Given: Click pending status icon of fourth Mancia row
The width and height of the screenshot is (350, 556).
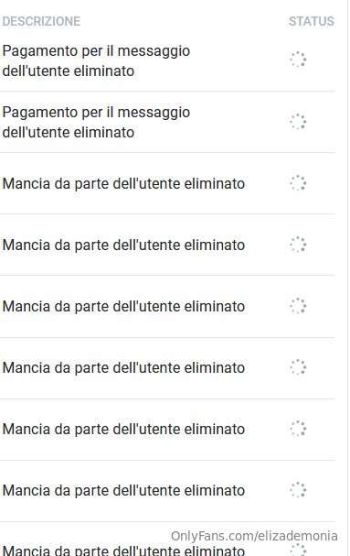Looking at the screenshot, I should (298, 367).
